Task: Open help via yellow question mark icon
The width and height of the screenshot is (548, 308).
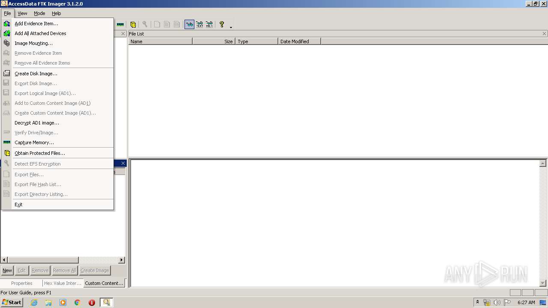Action: coord(222,25)
